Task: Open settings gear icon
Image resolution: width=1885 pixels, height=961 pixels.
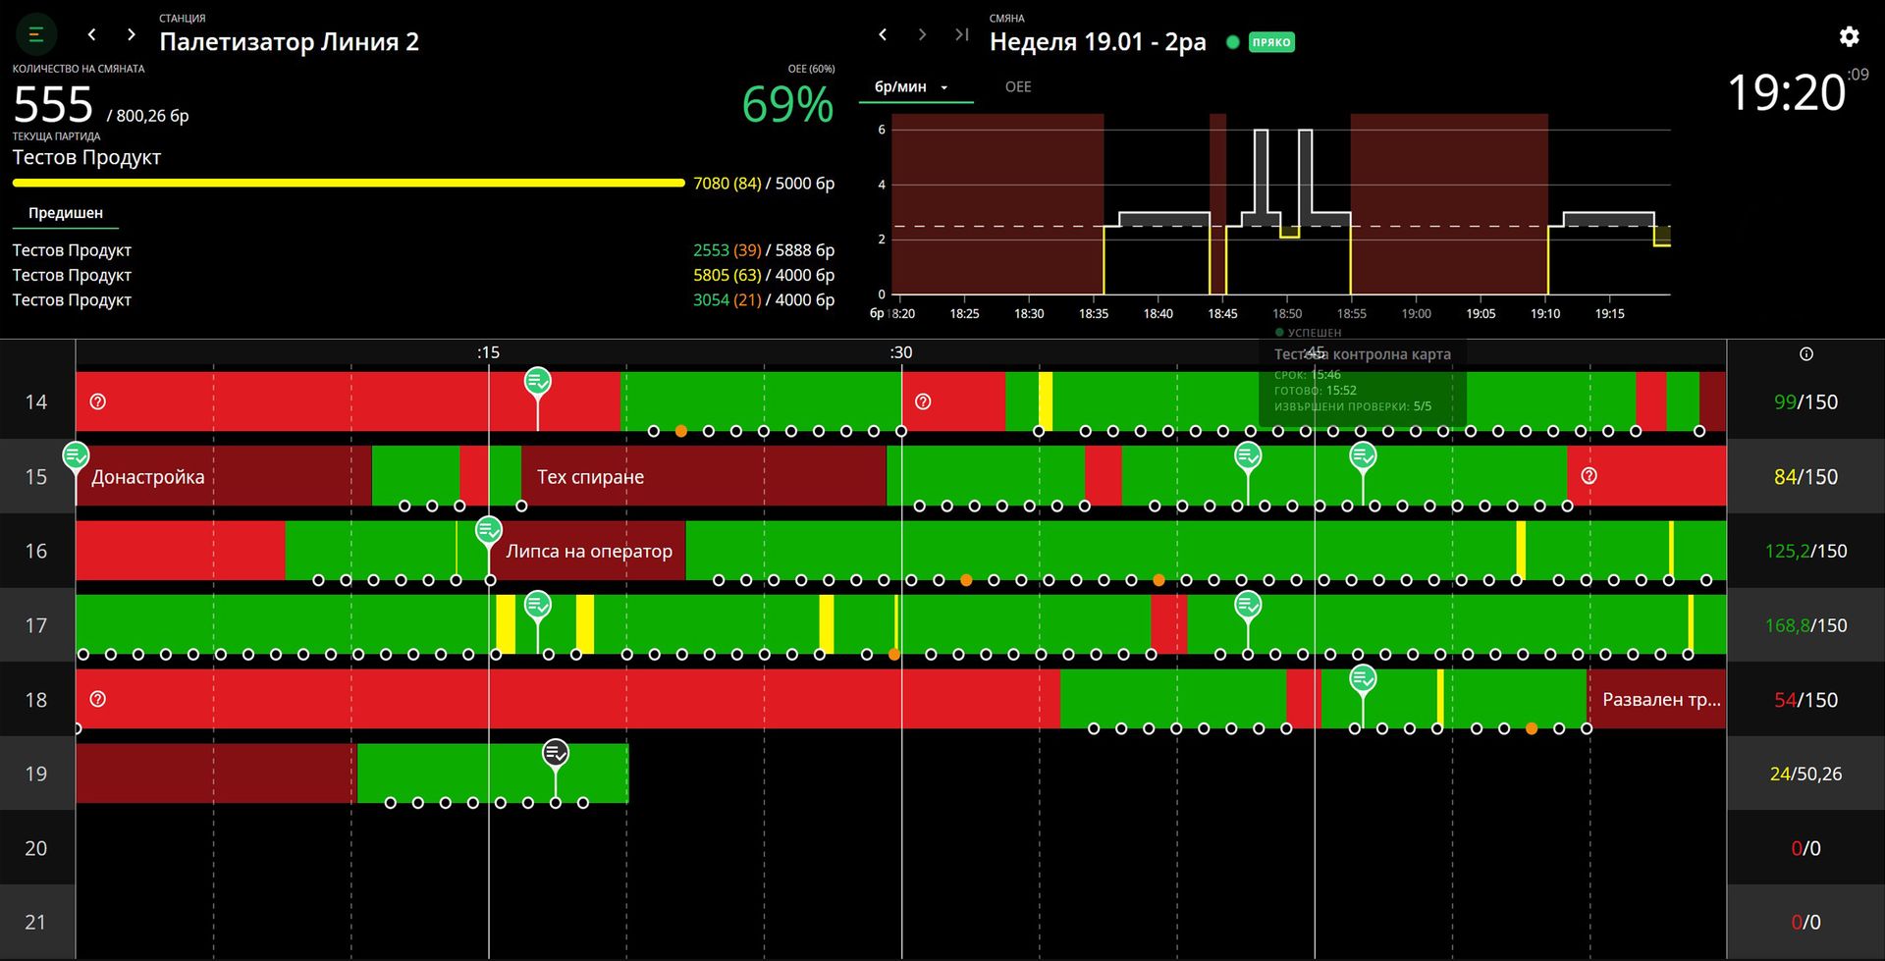Action: coord(1849,36)
